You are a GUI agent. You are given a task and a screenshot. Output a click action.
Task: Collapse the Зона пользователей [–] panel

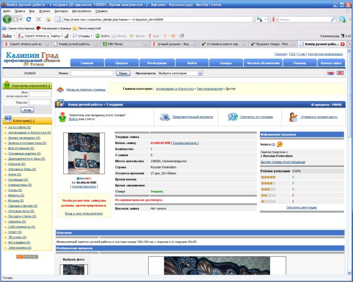[x=48, y=86]
